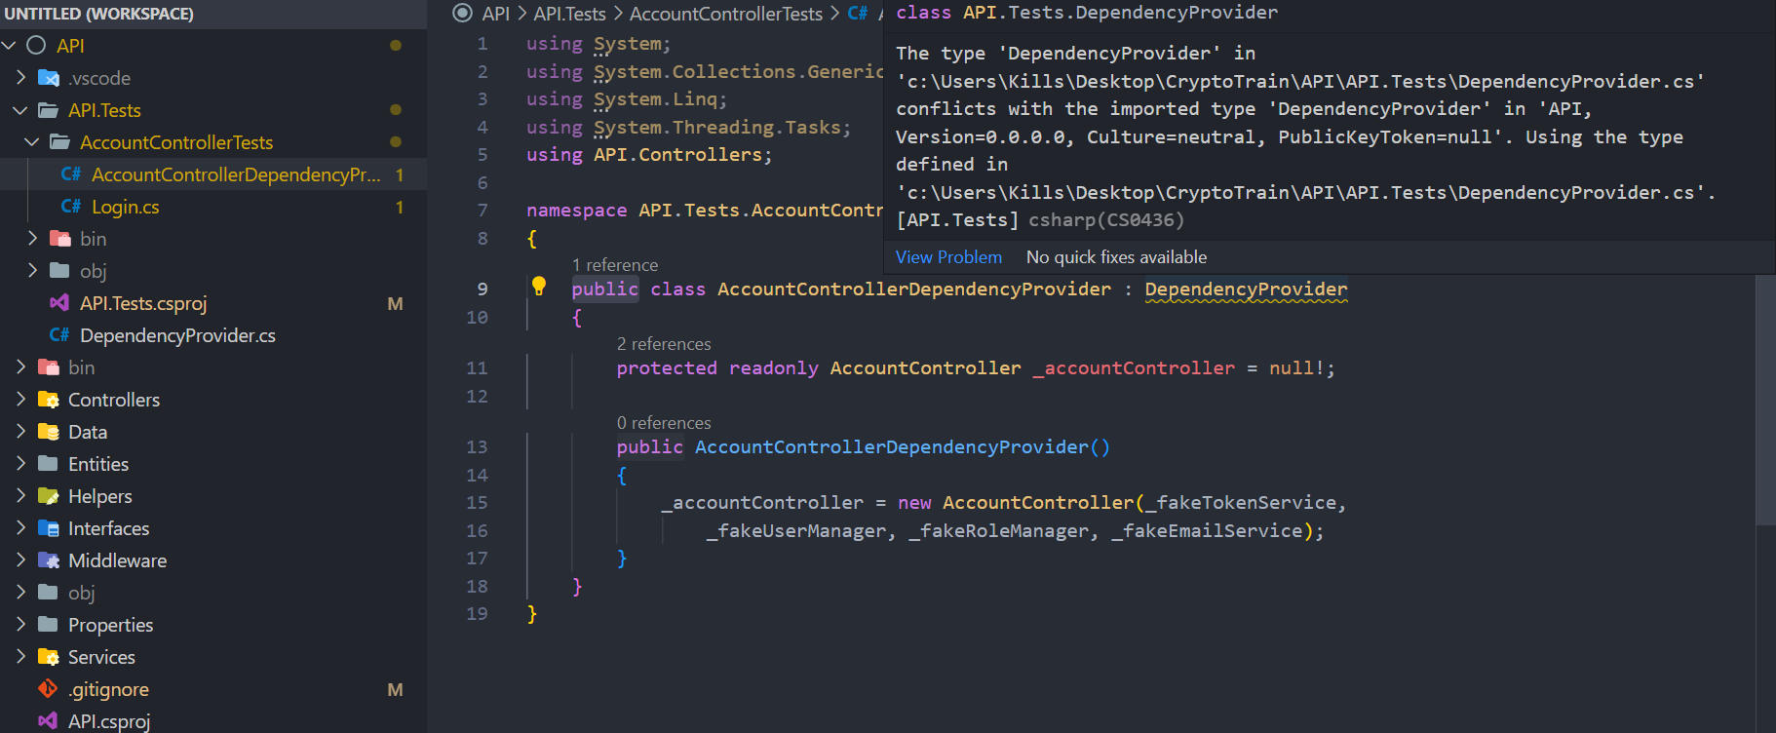Click the API.Tests breadcrumb segment

(x=569, y=14)
